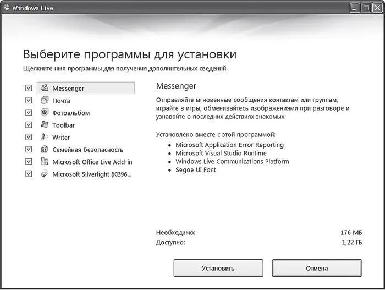
Task: Click the Microsoft Office Live Add-in icon
Action: [45, 161]
